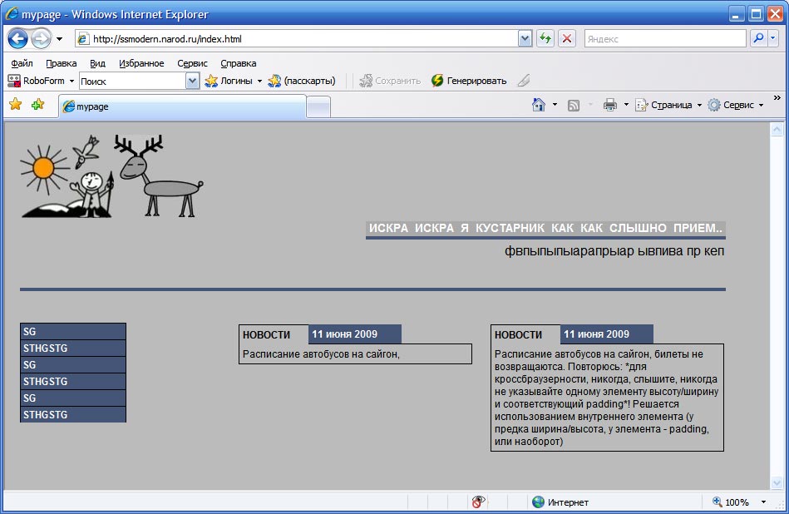Click the Логины star icon

click(x=211, y=81)
